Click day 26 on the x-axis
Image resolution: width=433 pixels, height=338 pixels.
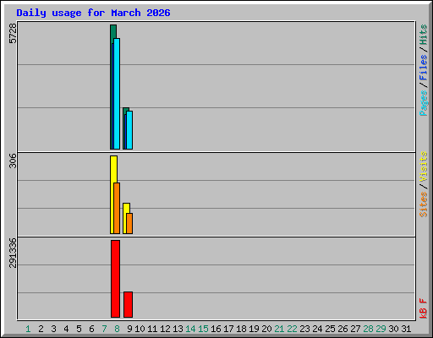pos(343,329)
